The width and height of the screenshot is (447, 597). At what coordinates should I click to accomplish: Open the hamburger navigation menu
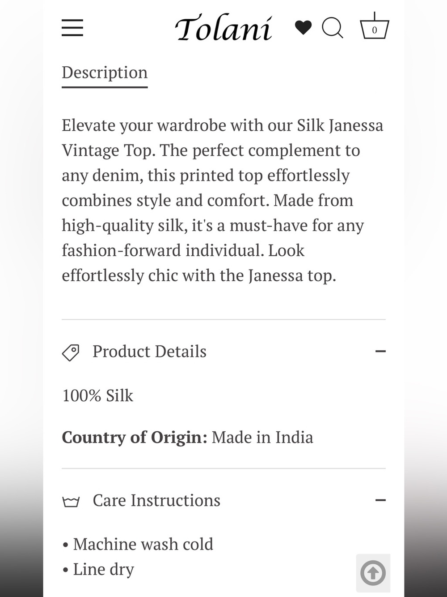[72, 28]
